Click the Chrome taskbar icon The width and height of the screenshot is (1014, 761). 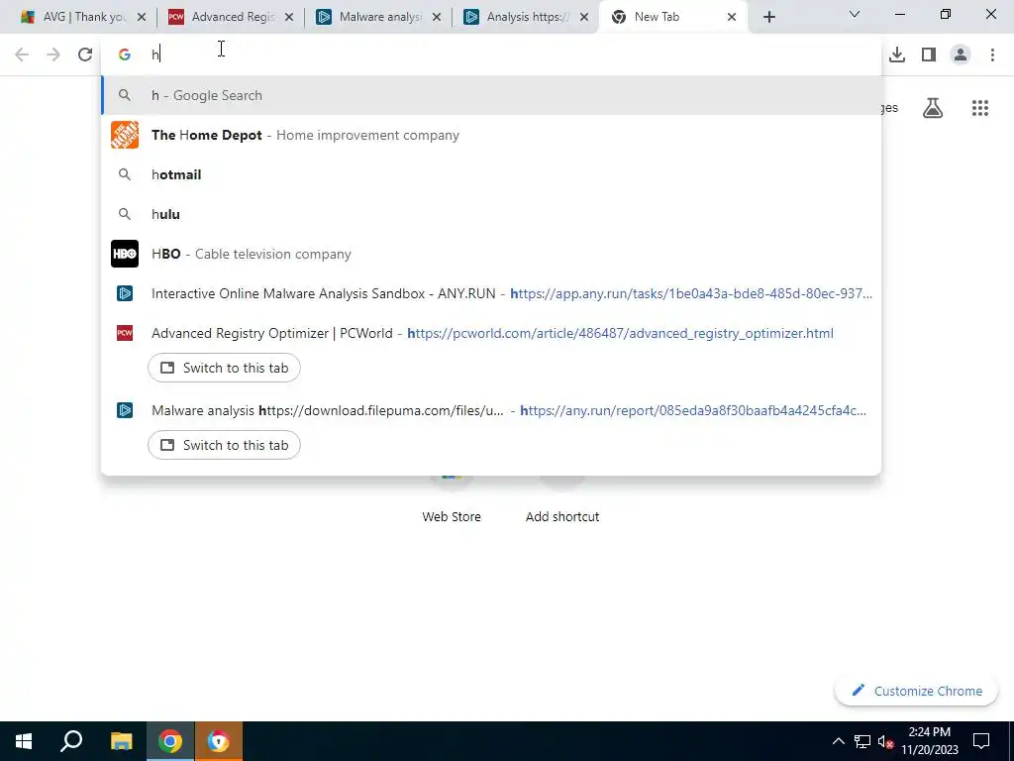[x=170, y=741]
